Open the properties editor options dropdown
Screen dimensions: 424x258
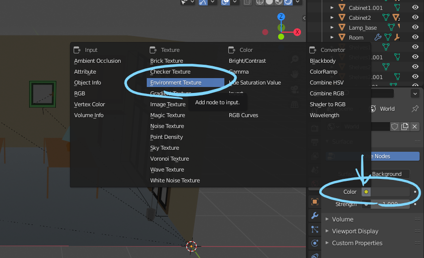tap(415, 94)
